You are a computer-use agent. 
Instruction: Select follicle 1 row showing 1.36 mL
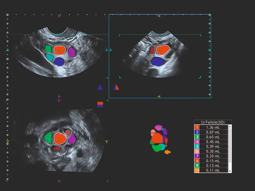pos(211,127)
